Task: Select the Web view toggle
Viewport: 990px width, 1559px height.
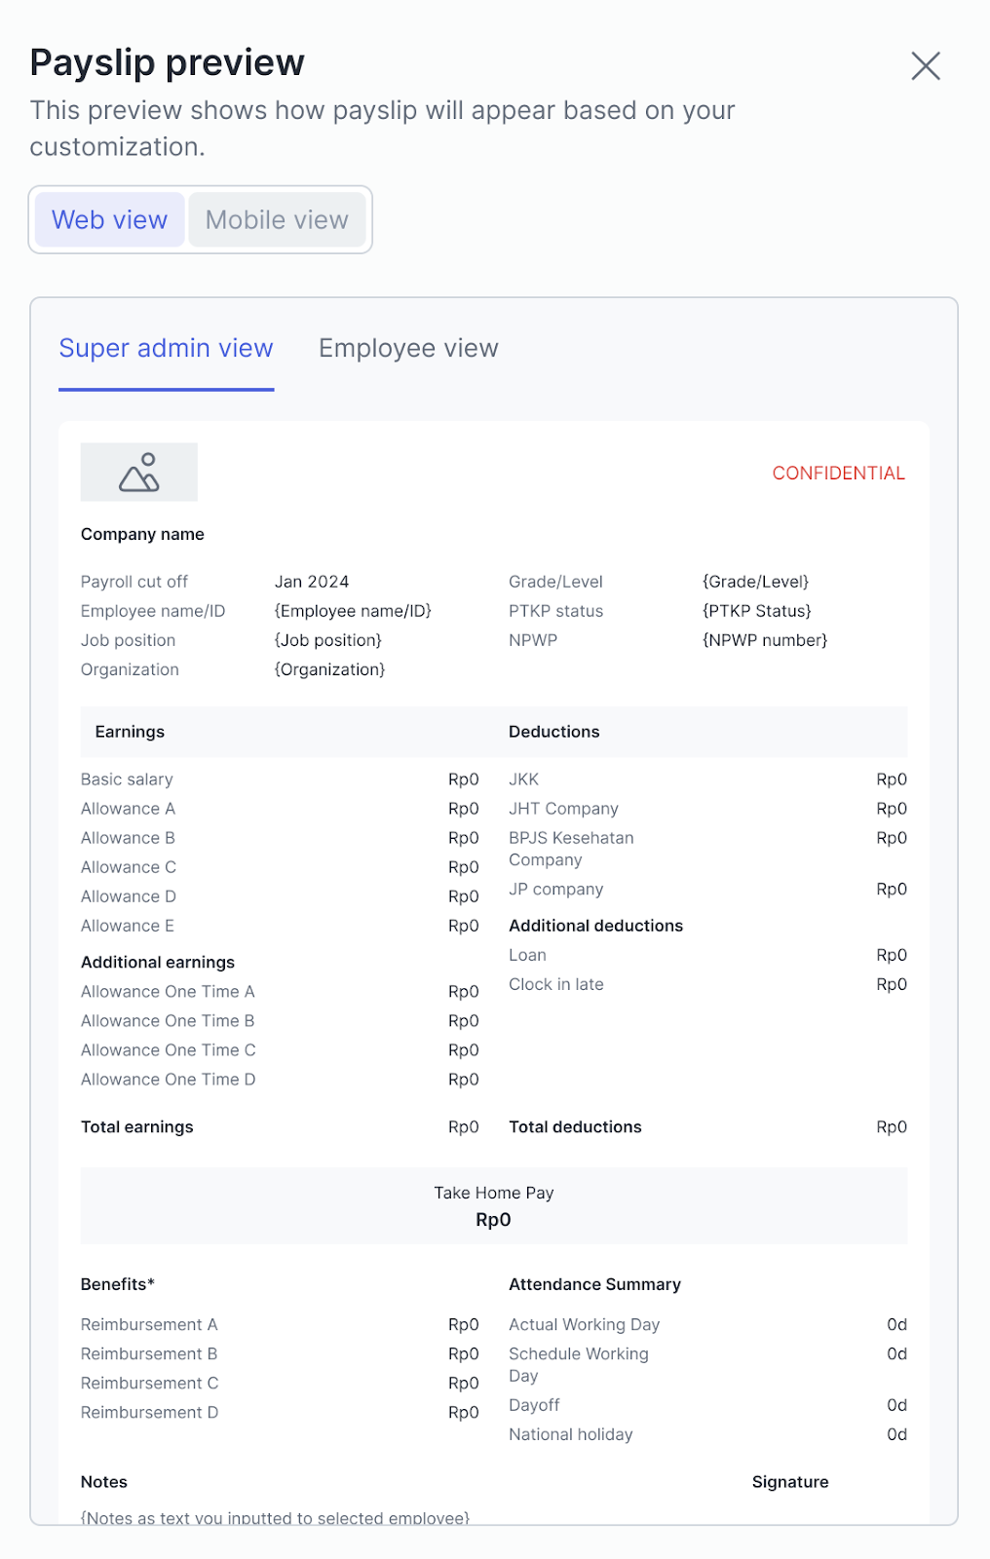Action: (x=110, y=220)
